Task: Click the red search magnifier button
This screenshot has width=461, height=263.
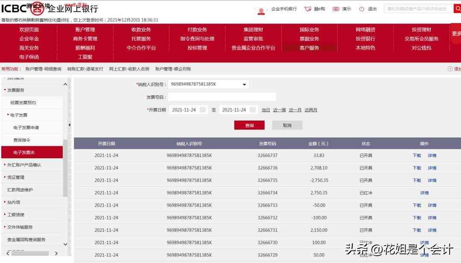Action: (457, 9)
